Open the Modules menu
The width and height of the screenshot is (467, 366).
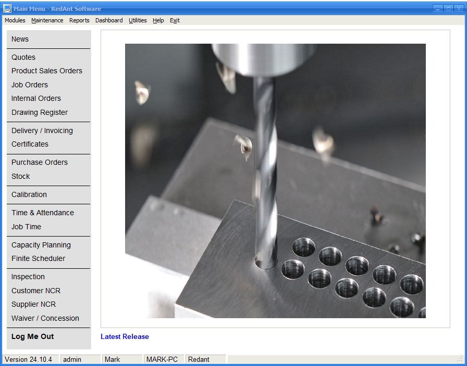point(15,20)
